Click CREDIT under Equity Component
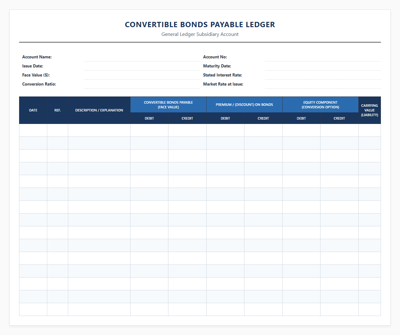 339,118
